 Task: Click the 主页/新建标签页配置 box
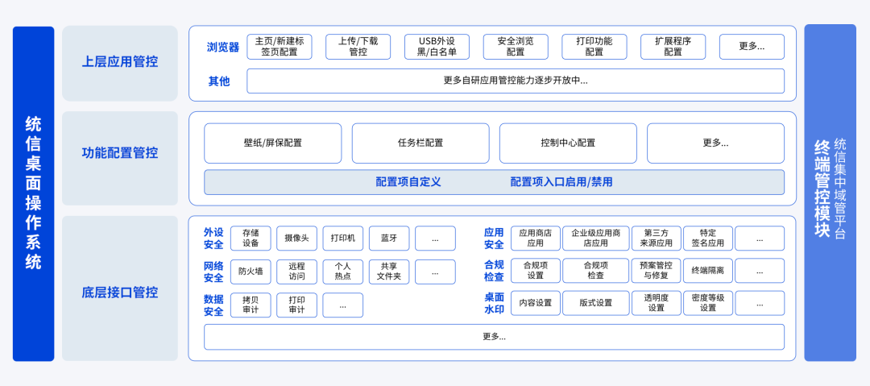(279, 47)
